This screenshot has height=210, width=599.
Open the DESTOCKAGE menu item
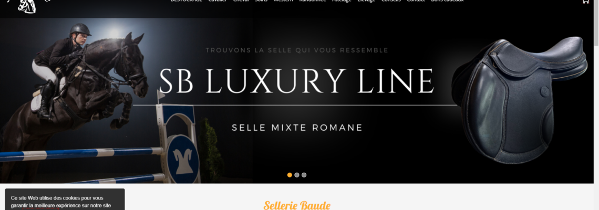(186, 1)
